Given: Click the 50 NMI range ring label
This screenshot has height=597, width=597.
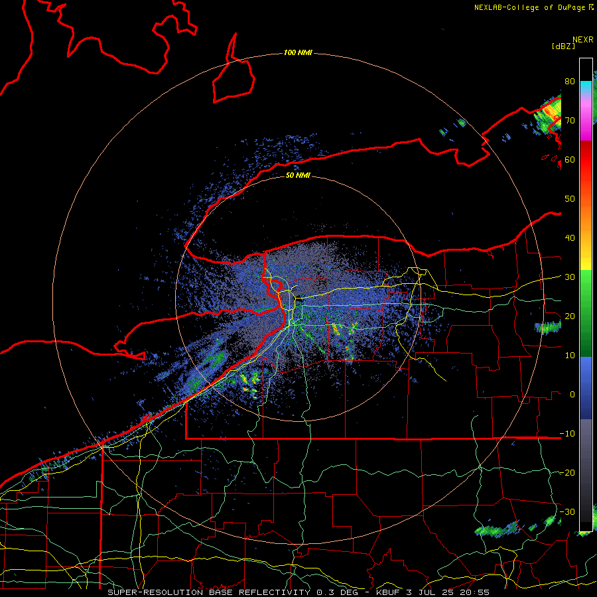Looking at the screenshot, I should click(298, 175).
